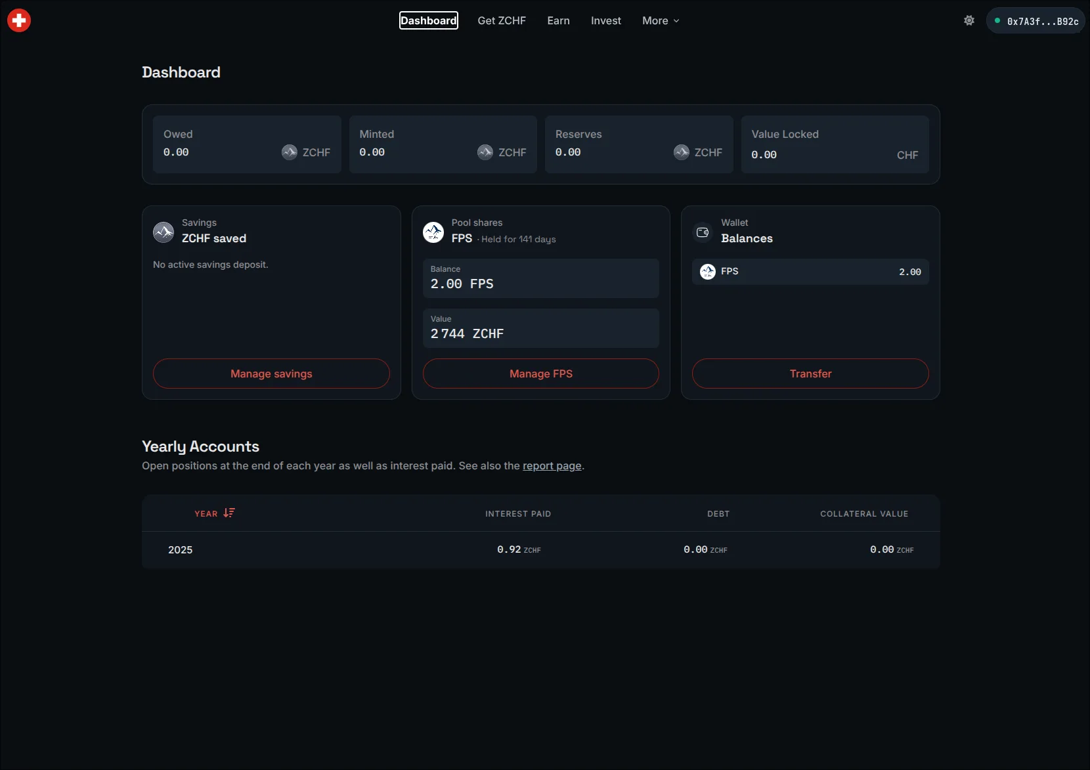Click the DEBT column header
The width and height of the screenshot is (1090, 770).
[718, 513]
